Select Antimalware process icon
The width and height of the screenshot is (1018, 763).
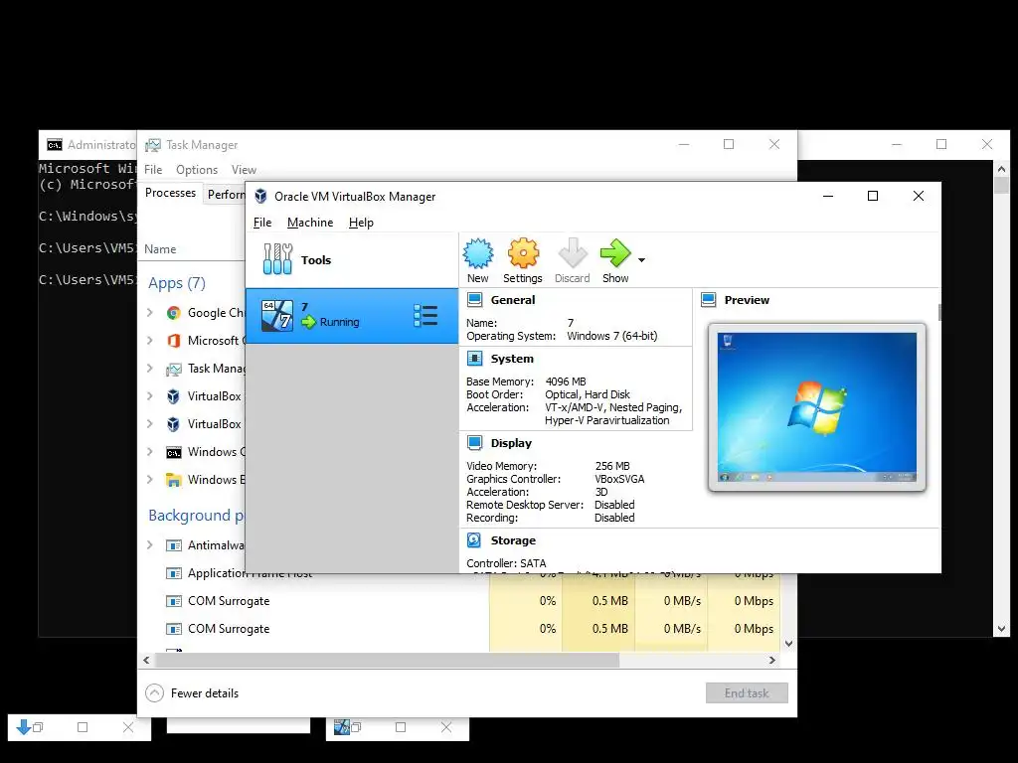pos(173,545)
